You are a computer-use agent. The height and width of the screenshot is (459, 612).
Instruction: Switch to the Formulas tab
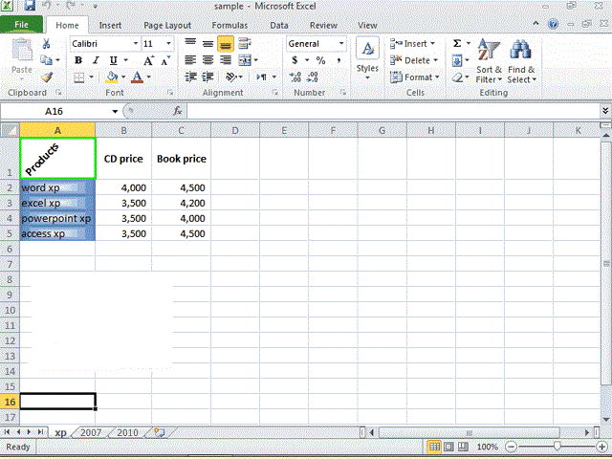tap(229, 26)
